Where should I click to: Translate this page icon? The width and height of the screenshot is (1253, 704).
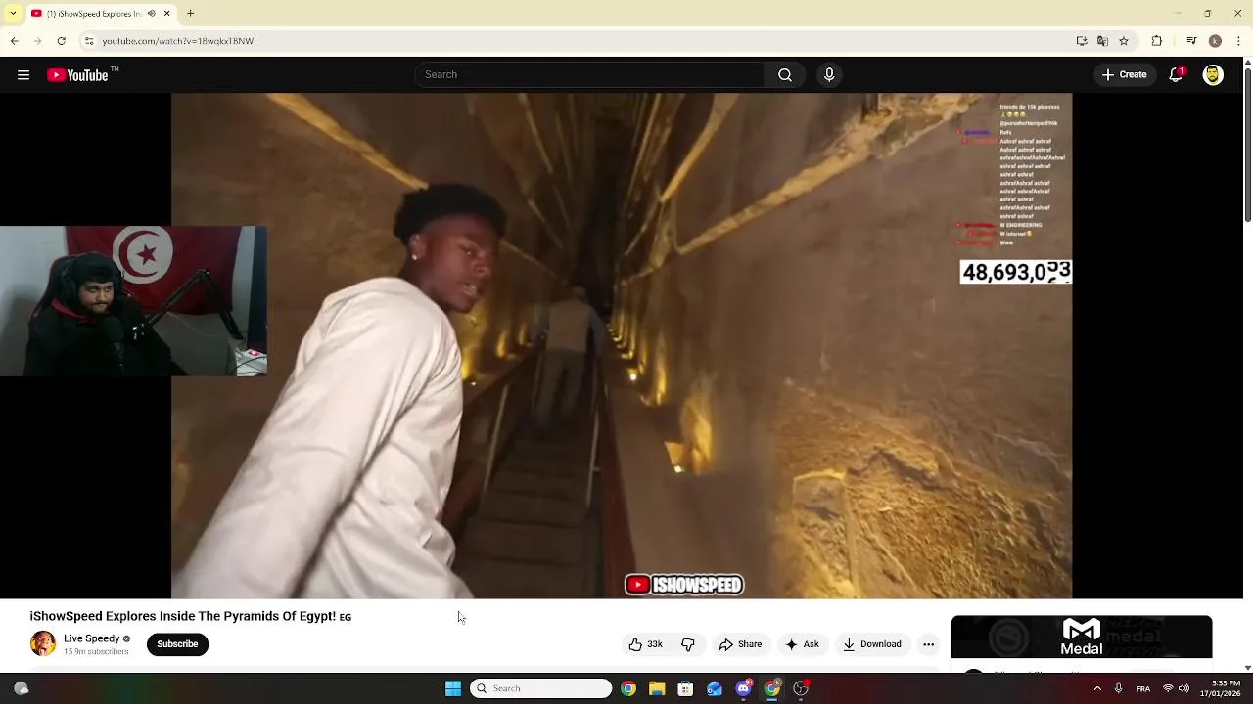click(1103, 41)
